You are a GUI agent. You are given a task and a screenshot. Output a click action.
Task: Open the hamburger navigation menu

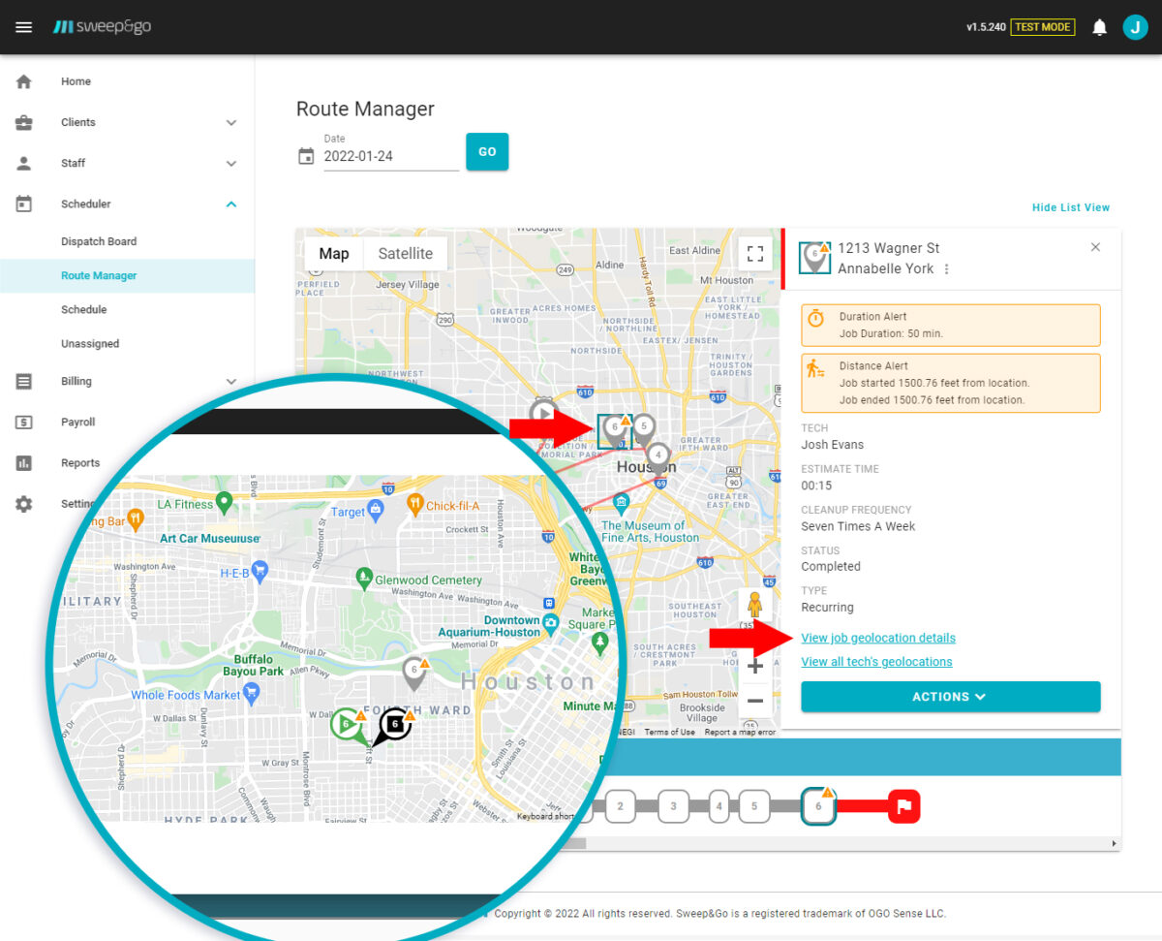pyautogui.click(x=25, y=26)
